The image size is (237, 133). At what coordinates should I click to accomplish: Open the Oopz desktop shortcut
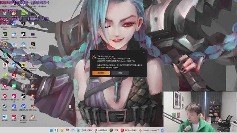coord(23,24)
